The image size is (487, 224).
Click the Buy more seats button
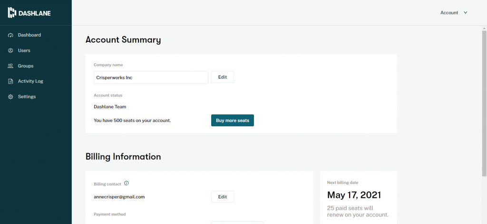pyautogui.click(x=232, y=121)
